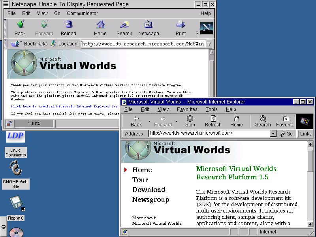Open the Newsgroup link in IE page
316x237 pixels.
pos(151,199)
